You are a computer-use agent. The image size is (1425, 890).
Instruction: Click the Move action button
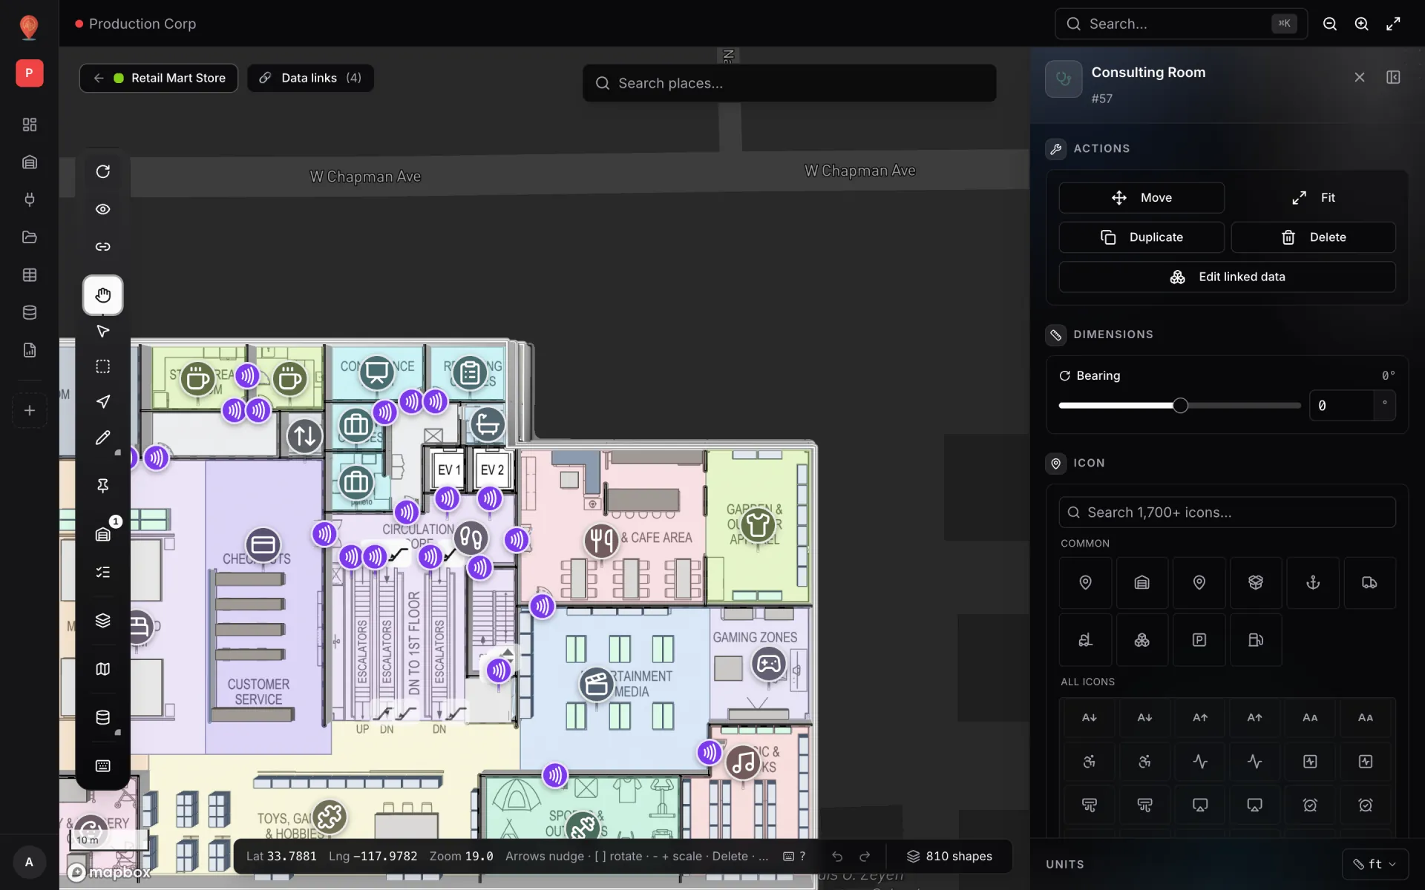(1141, 198)
